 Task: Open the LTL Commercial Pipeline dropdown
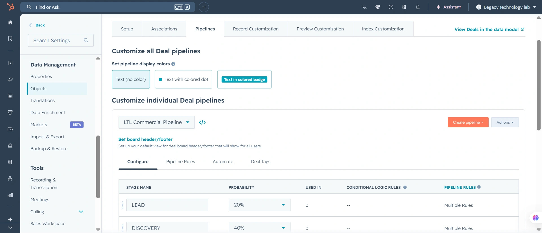tap(157, 122)
